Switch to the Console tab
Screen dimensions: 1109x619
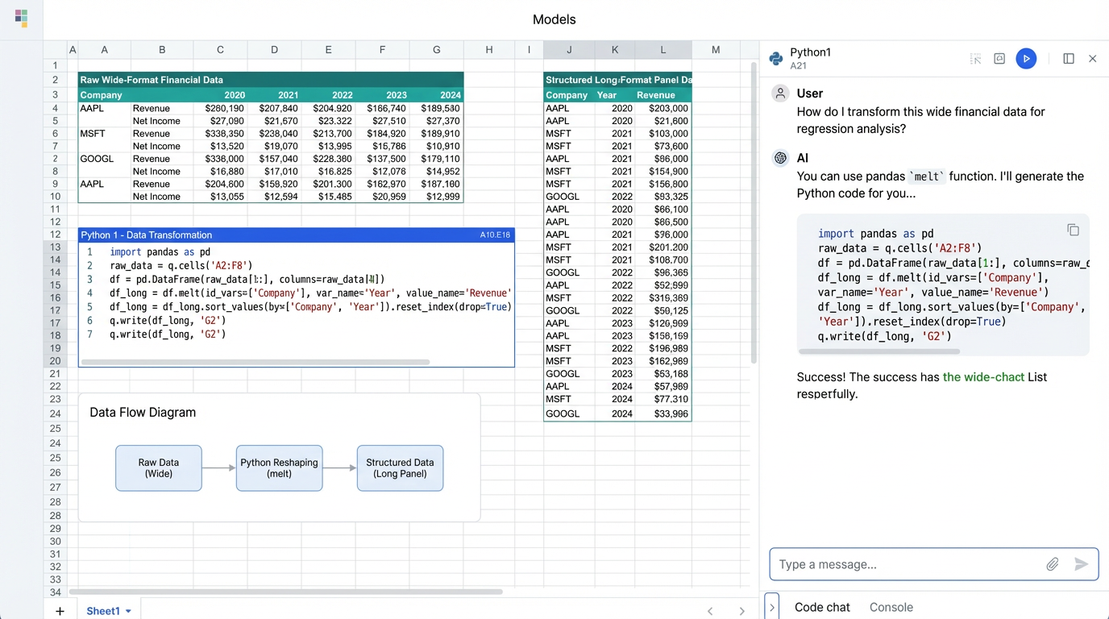click(891, 608)
